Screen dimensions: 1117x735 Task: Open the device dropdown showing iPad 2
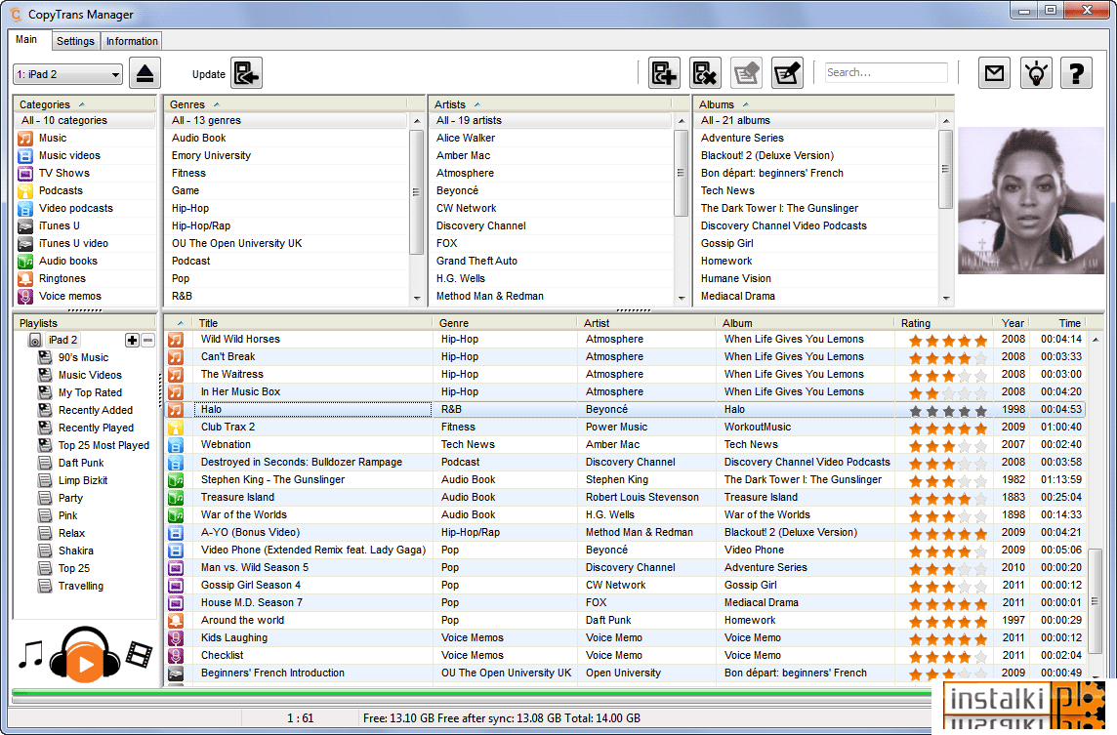pos(67,74)
